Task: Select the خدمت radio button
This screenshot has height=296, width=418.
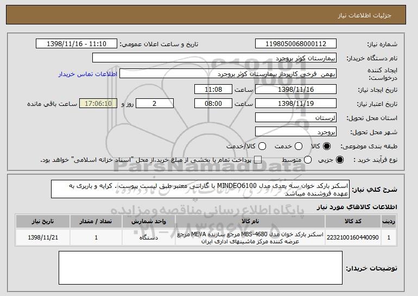Action: click(x=299, y=146)
